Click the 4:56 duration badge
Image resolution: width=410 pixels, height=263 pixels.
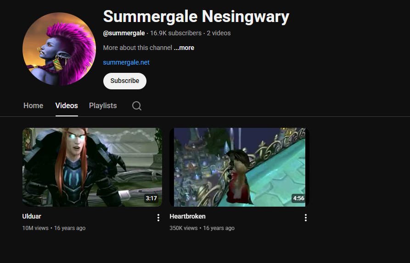click(x=298, y=198)
